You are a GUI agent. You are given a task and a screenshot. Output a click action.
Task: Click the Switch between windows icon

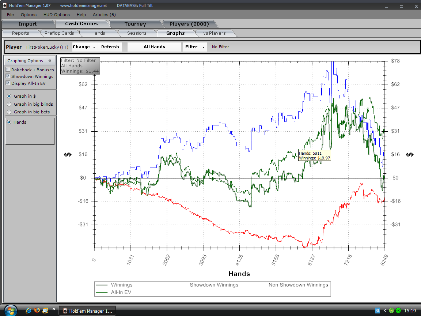point(45,311)
